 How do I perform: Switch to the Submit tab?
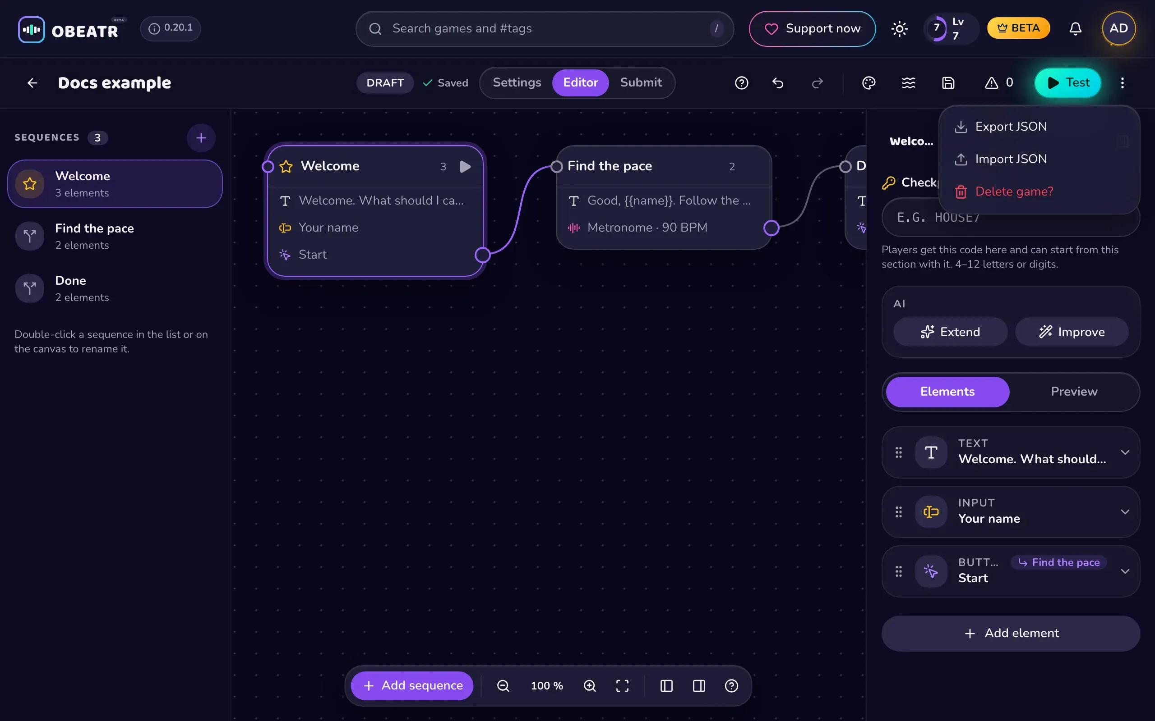click(x=641, y=83)
